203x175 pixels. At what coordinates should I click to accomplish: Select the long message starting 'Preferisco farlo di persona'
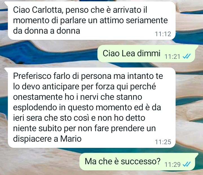[x=92, y=108]
